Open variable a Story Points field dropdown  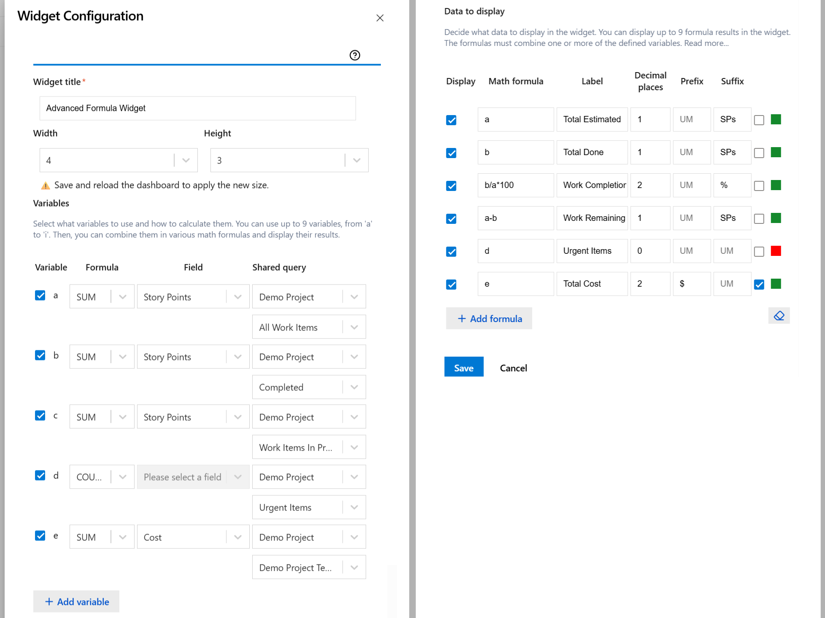193,297
